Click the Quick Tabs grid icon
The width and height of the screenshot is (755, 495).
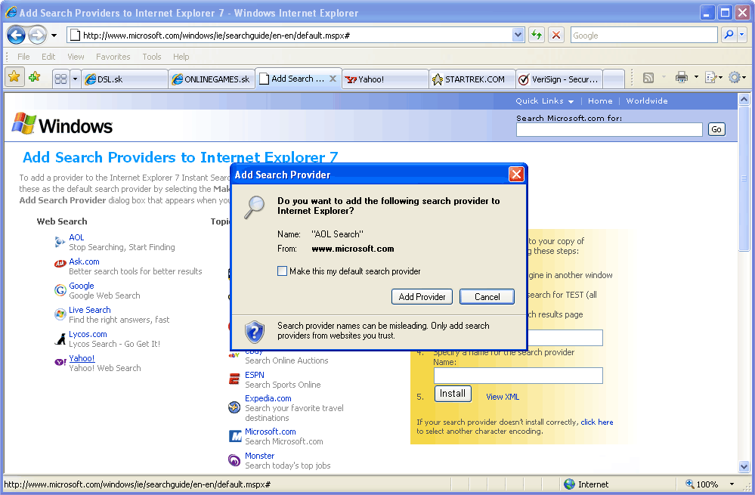[60, 79]
